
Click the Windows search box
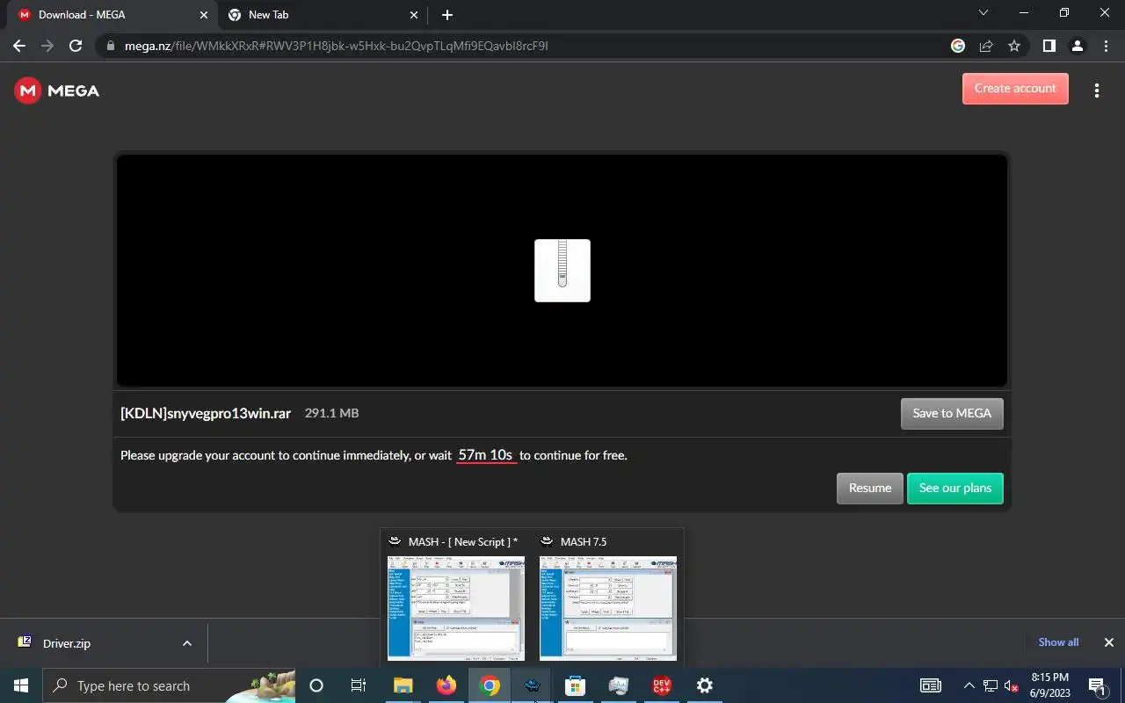169,685
